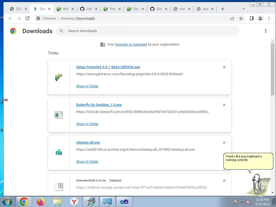
Task: Switch to the Win tab
Action: click(x=63, y=9)
